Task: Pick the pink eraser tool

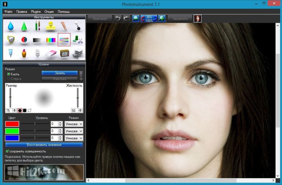Action: click(51, 53)
